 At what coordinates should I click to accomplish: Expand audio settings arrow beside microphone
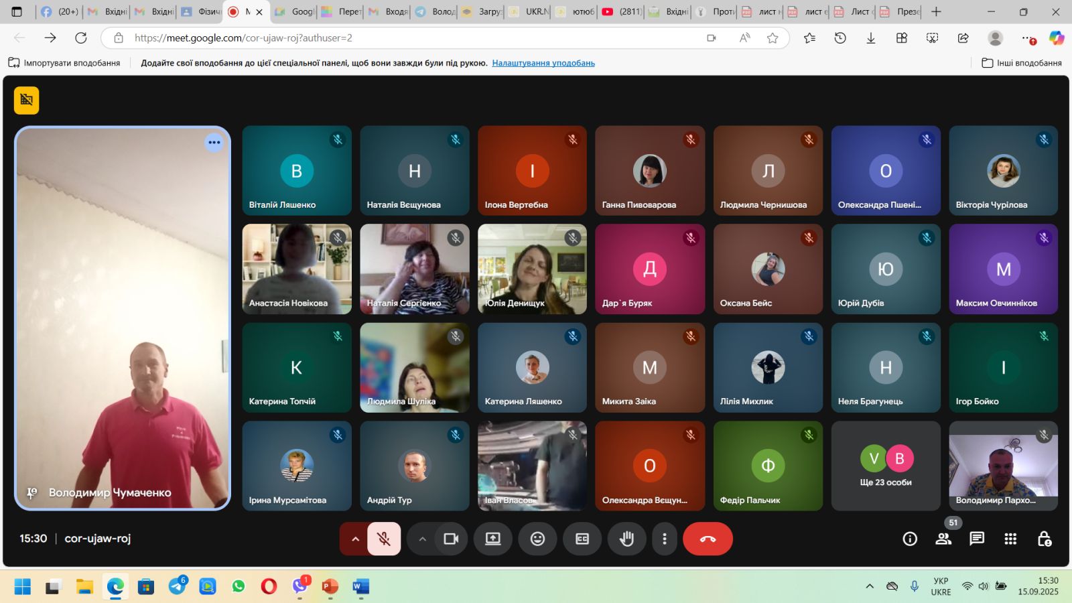tap(355, 539)
